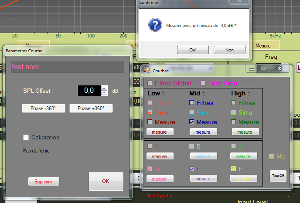Viewport: 300px width, 203px height.
Task: Enable the Filtres Global checkbox
Action: (x=150, y=83)
